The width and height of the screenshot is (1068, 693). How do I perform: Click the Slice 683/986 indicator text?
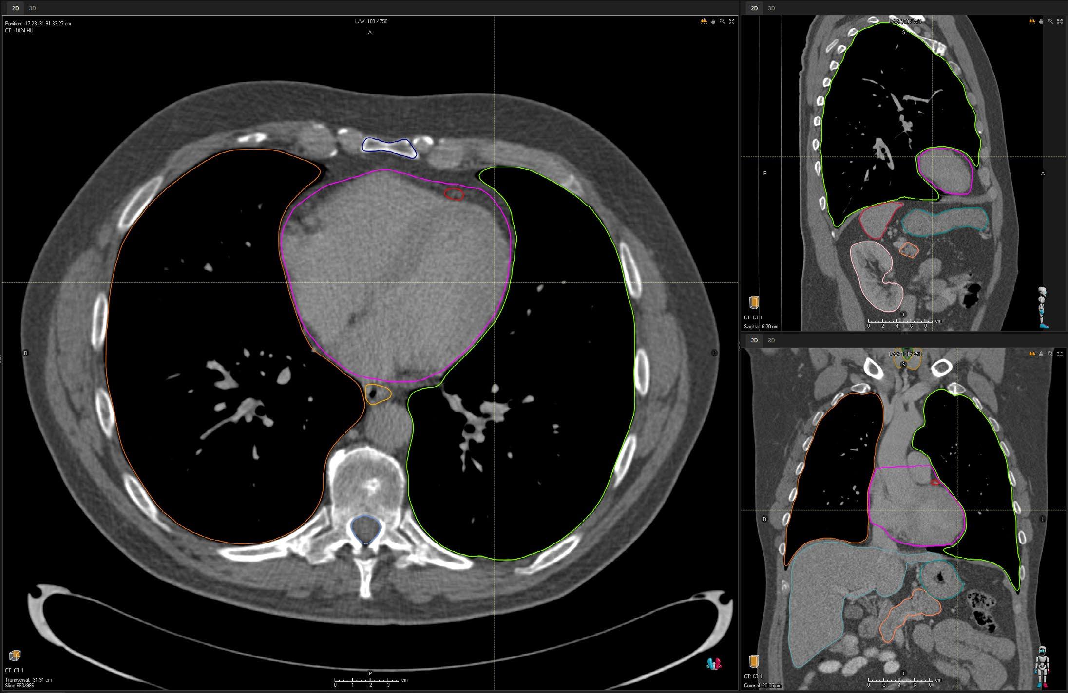point(19,686)
